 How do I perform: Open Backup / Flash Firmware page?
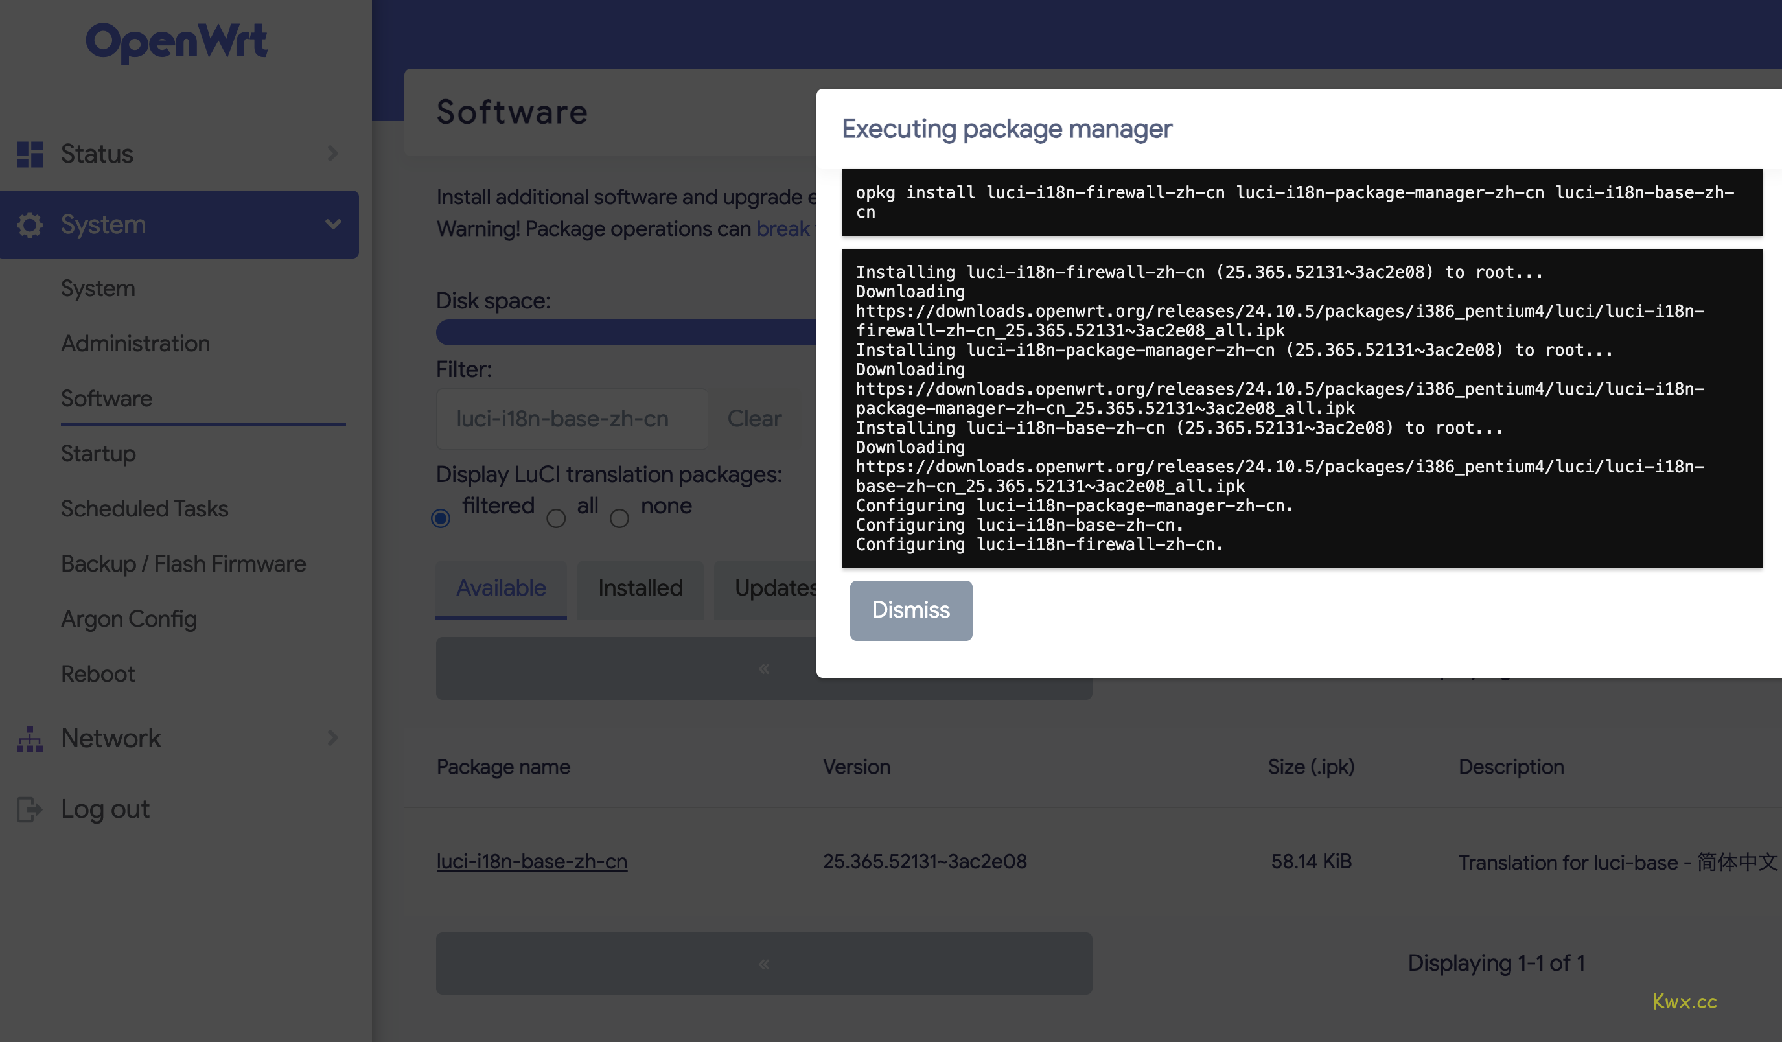click(183, 563)
